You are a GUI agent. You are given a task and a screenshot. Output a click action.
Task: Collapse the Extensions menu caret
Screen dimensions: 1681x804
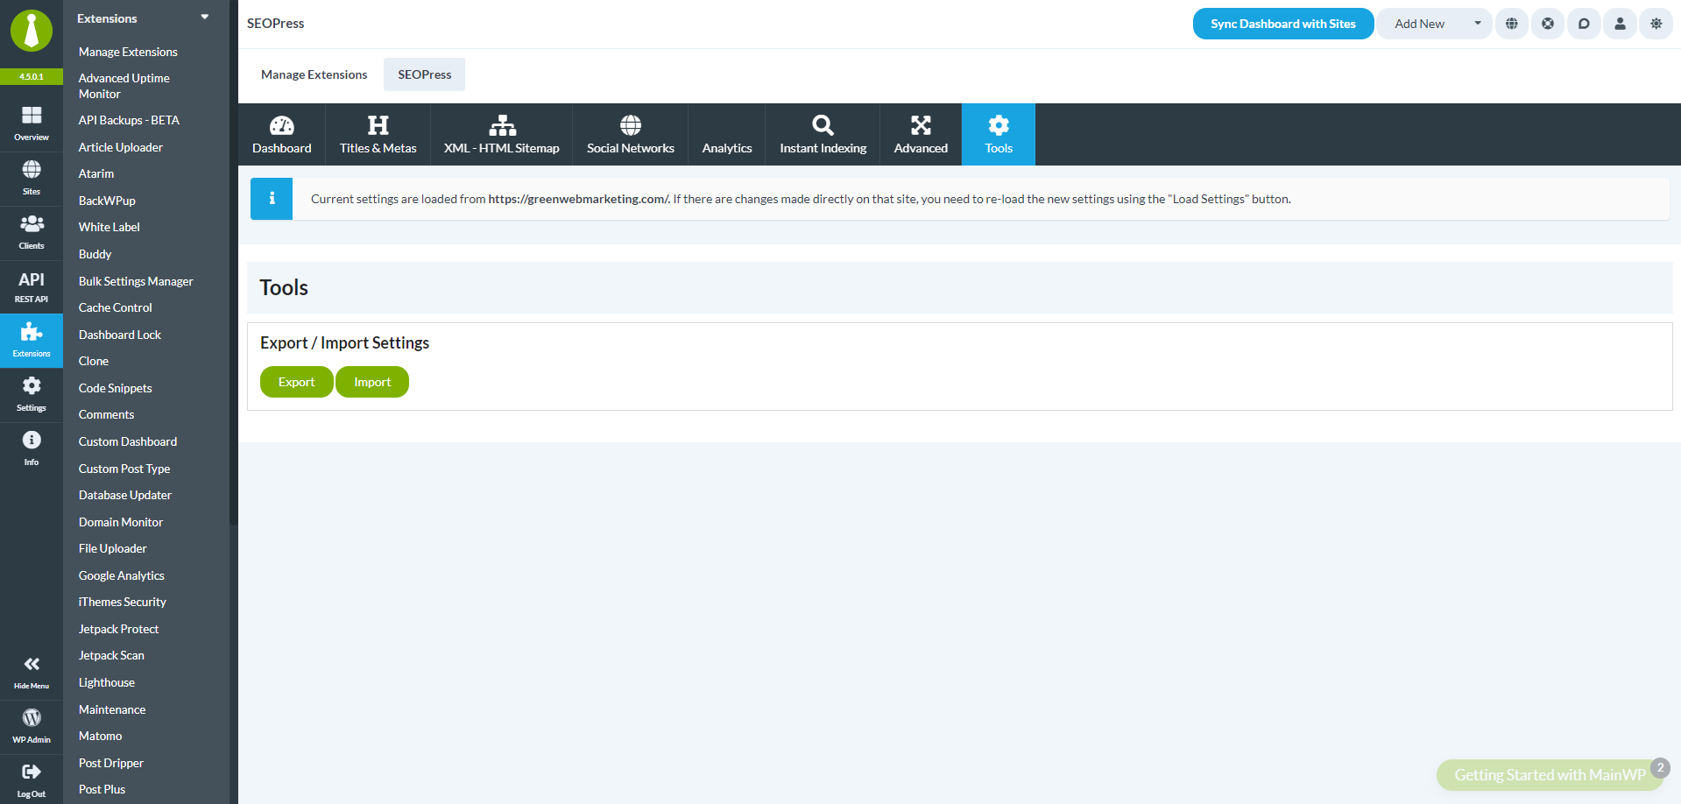(205, 17)
